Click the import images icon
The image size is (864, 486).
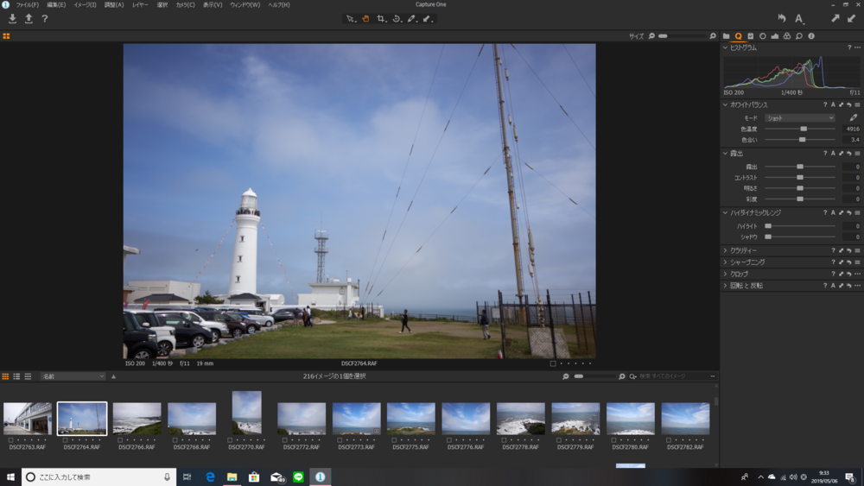[x=12, y=18]
